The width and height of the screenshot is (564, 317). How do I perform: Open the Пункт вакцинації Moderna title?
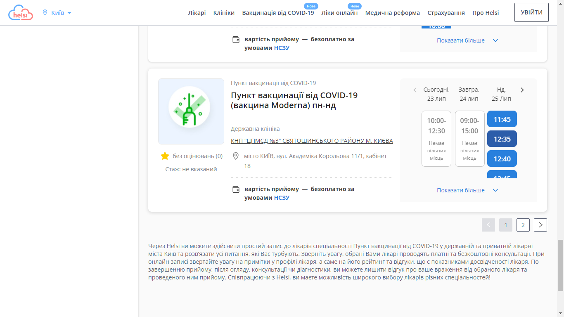[294, 100]
